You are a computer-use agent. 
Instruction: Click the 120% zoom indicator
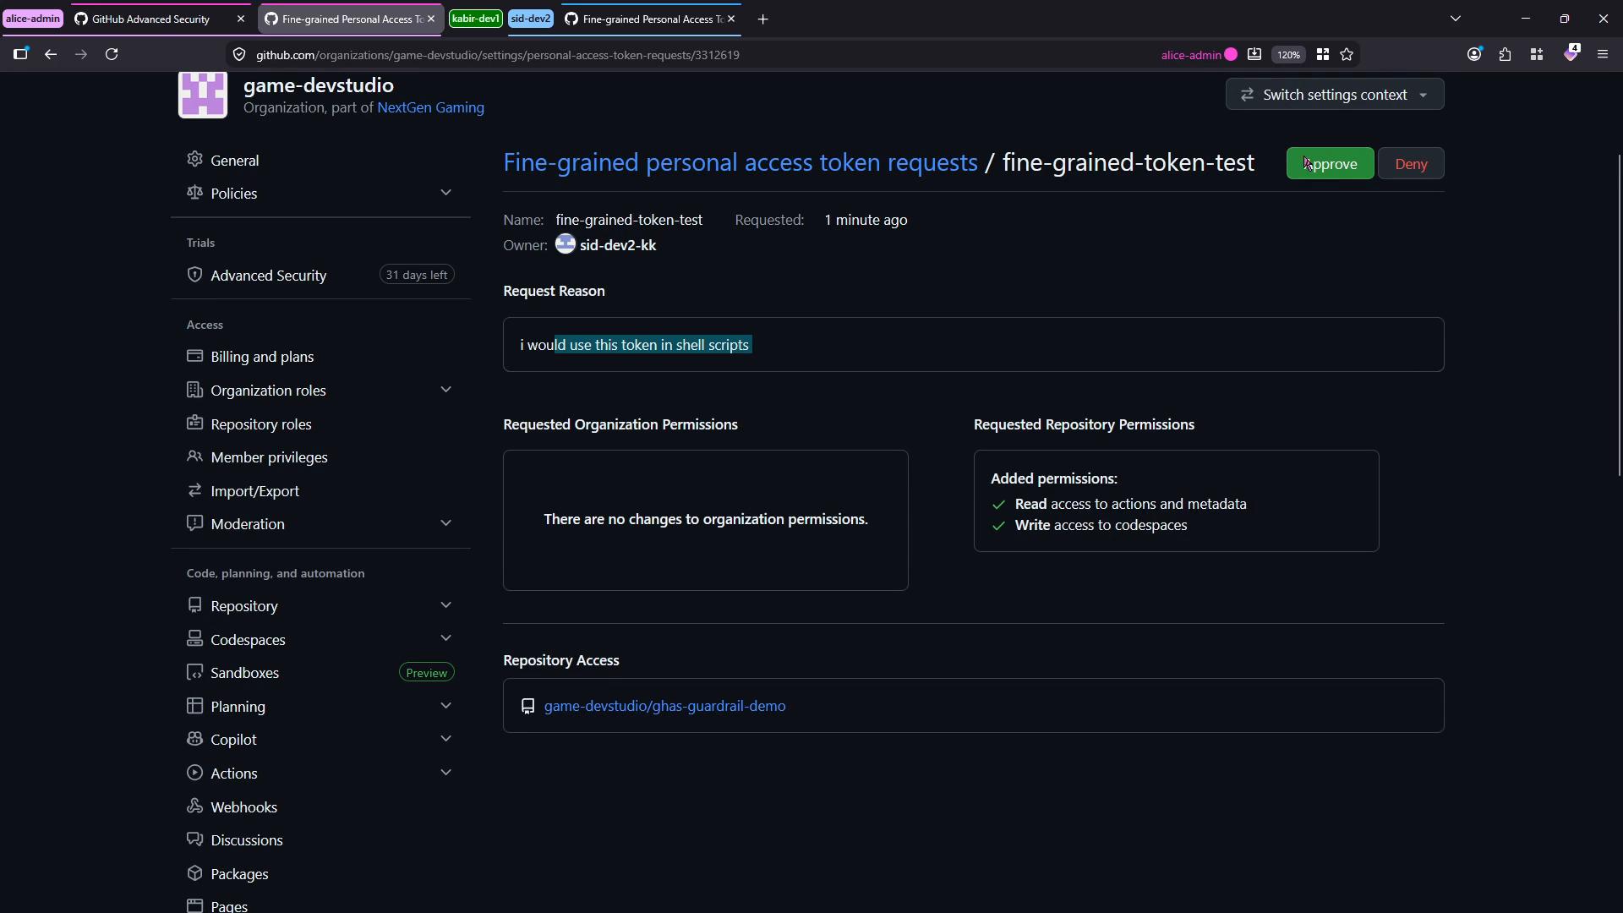1288,54
